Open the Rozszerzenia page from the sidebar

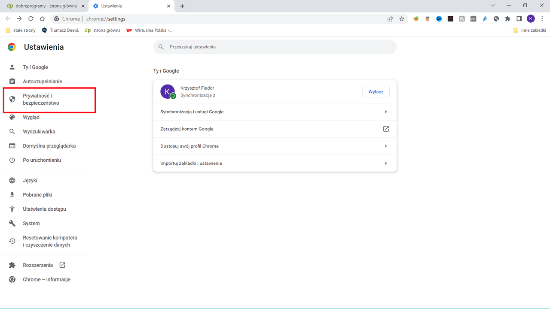37,265
